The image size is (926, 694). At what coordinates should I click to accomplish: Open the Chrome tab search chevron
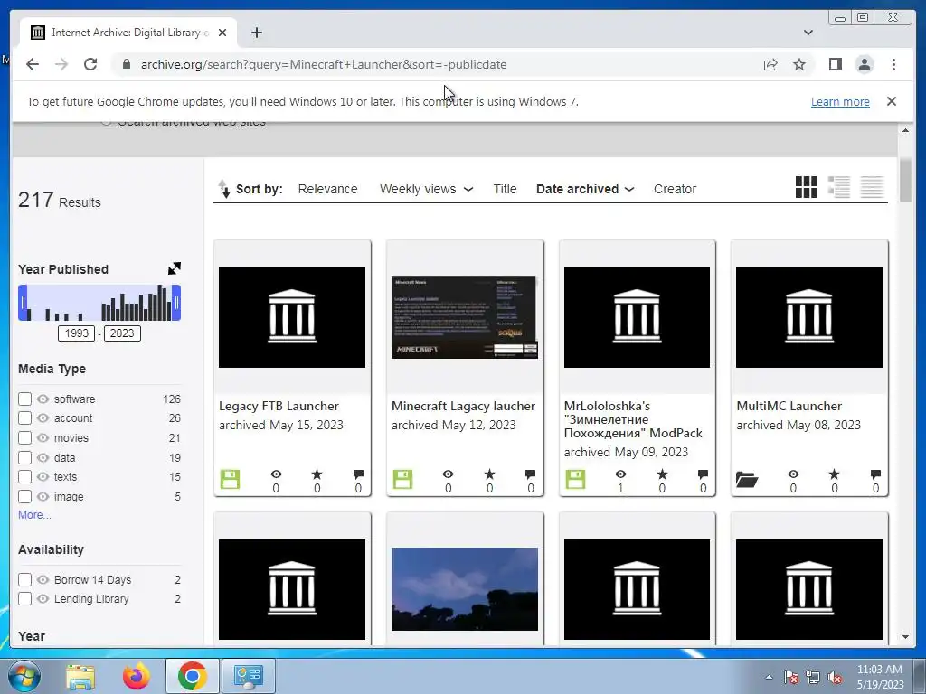pyautogui.click(x=808, y=33)
